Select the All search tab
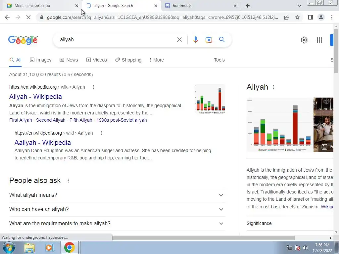 tap(15, 60)
